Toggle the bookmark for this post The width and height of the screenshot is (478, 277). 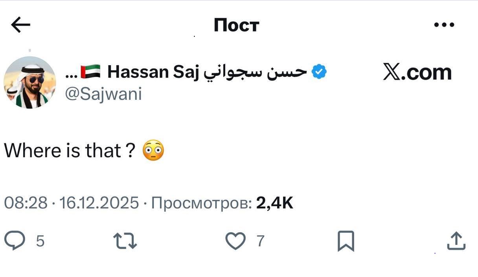(346, 241)
